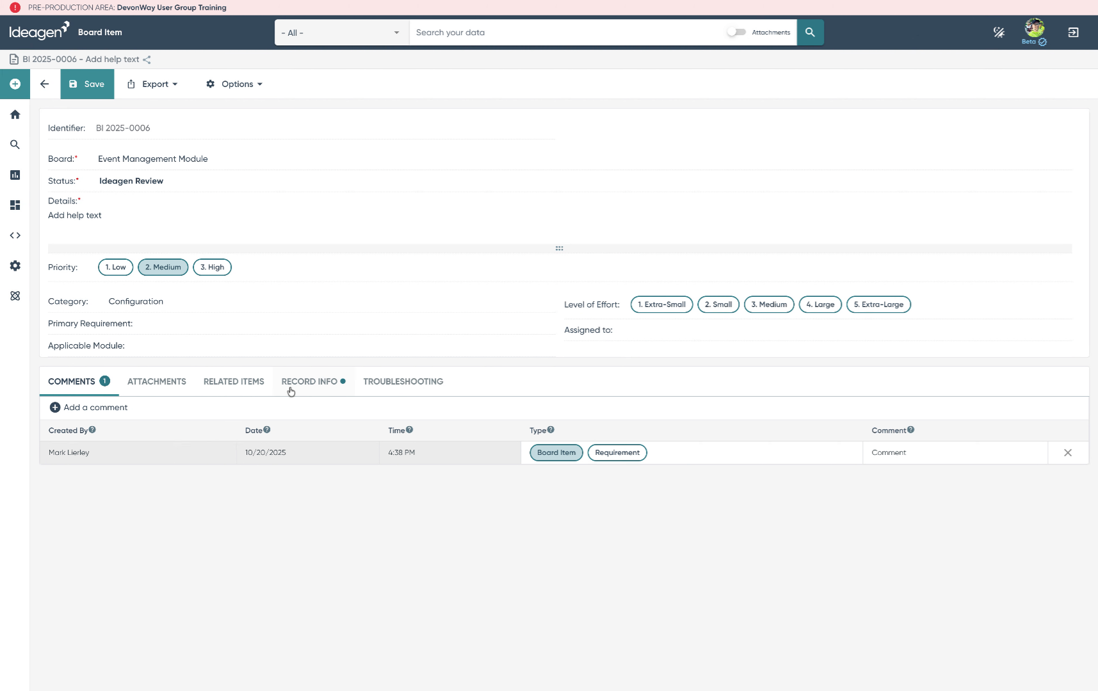Image resolution: width=1098 pixels, height=691 pixels.
Task: Open the theme/wand icon in header
Action: 999,32
